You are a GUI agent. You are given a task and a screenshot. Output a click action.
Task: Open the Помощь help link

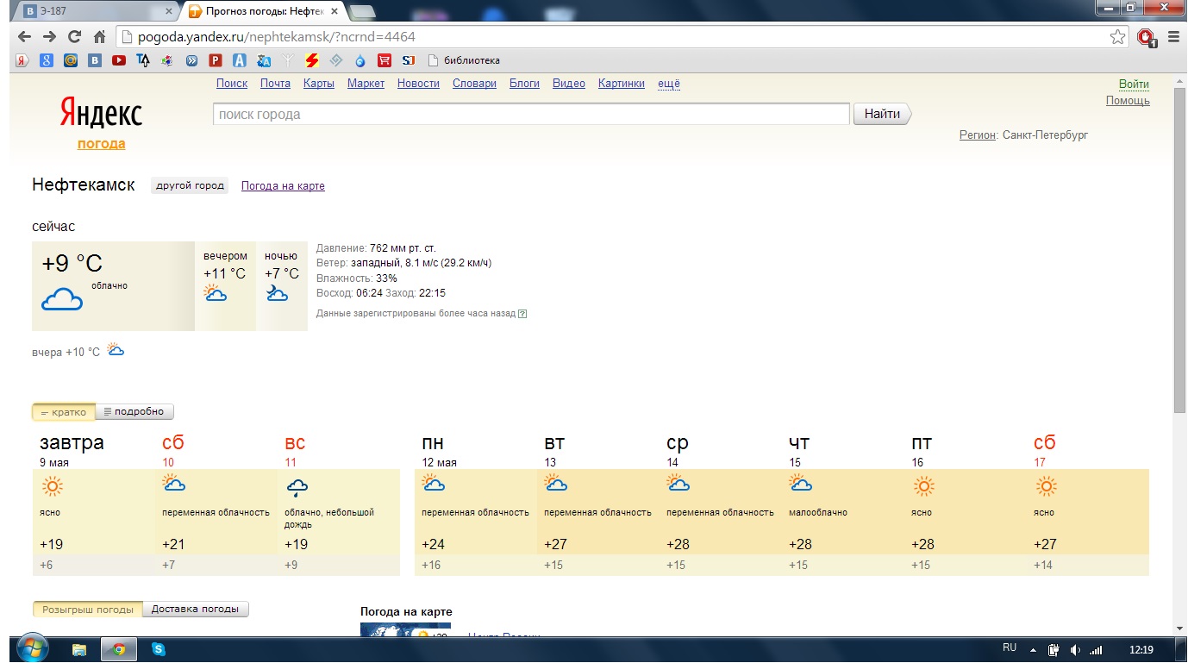(x=1128, y=101)
